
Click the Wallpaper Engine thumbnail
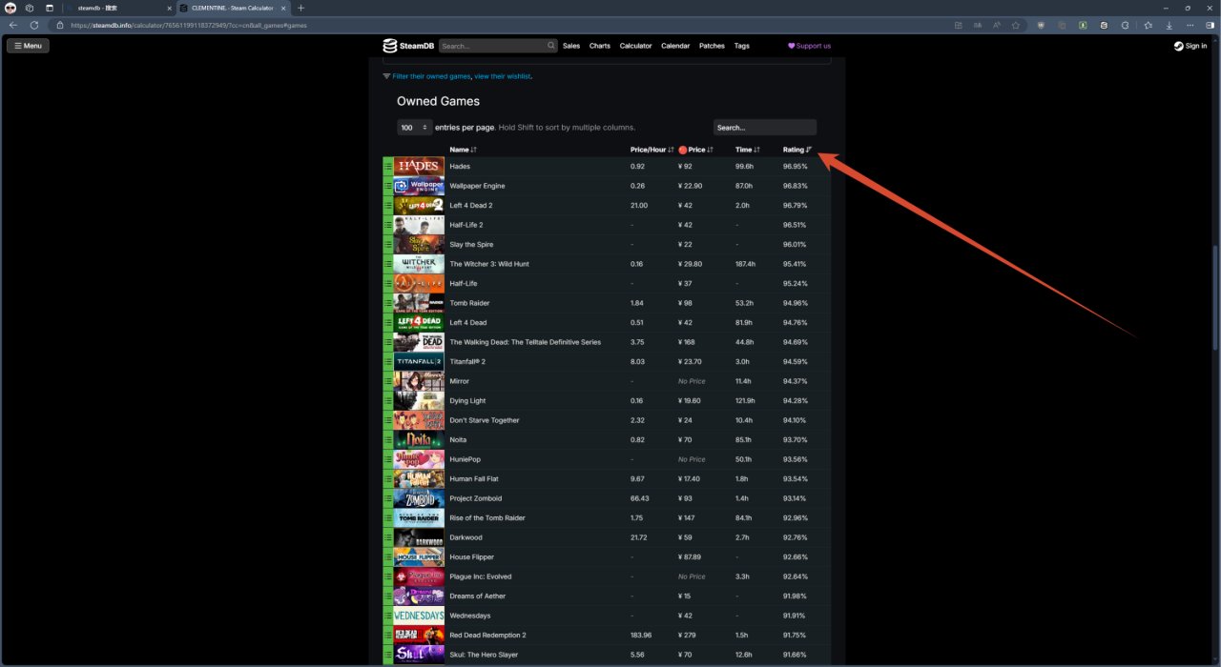(419, 186)
